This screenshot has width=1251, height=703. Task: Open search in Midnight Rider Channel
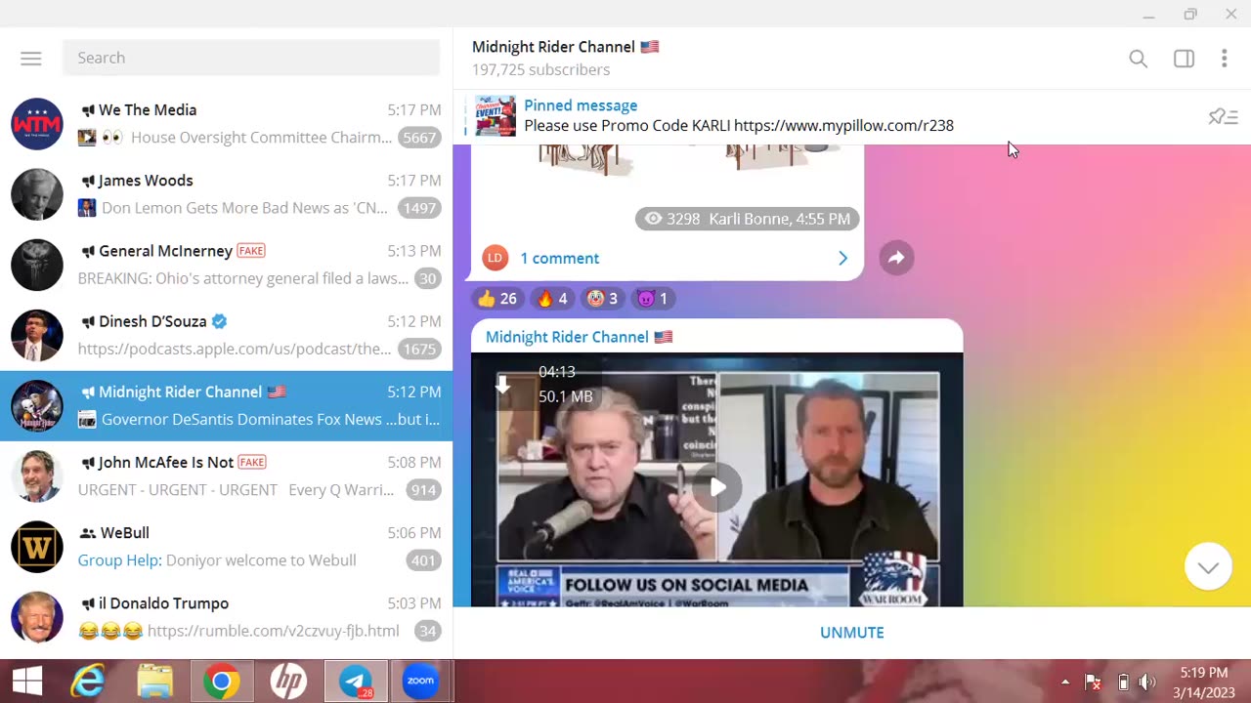tap(1138, 59)
